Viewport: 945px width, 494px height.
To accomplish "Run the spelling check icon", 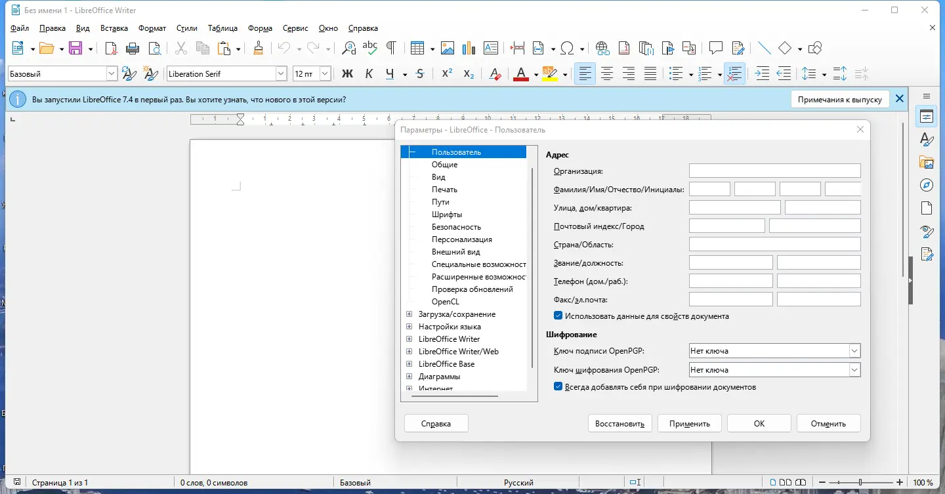I will point(370,48).
